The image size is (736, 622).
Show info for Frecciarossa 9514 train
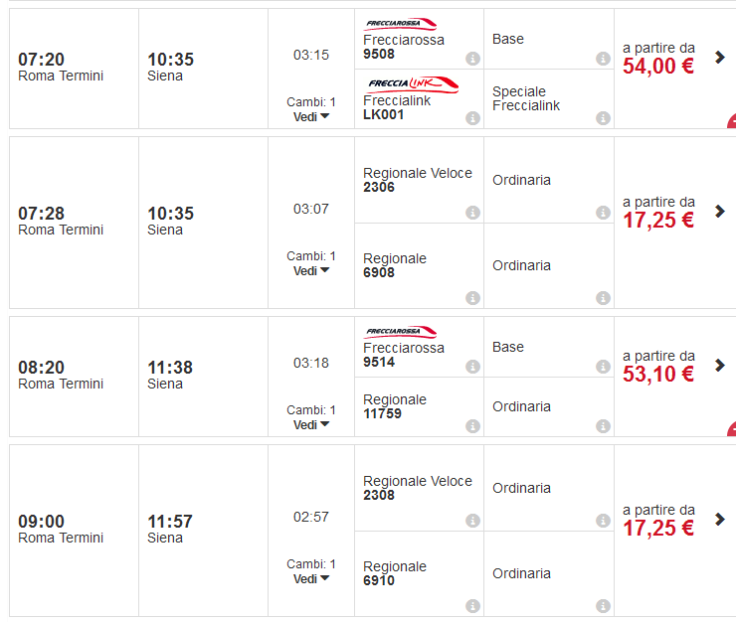click(x=472, y=367)
